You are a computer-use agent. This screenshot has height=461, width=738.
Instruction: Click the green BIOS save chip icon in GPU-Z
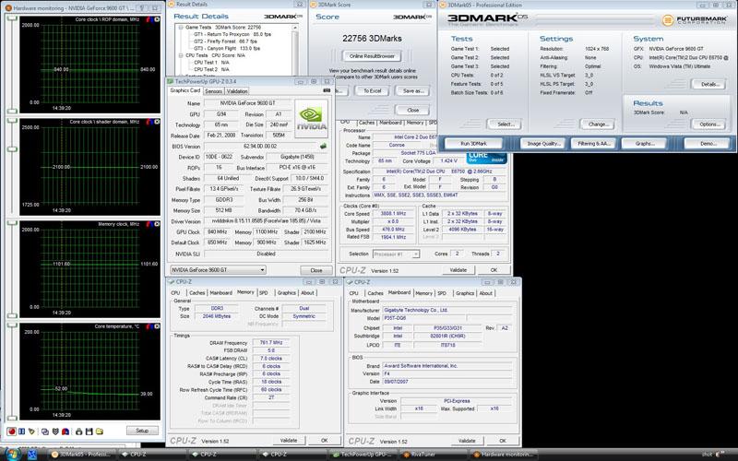pyautogui.click(x=323, y=147)
